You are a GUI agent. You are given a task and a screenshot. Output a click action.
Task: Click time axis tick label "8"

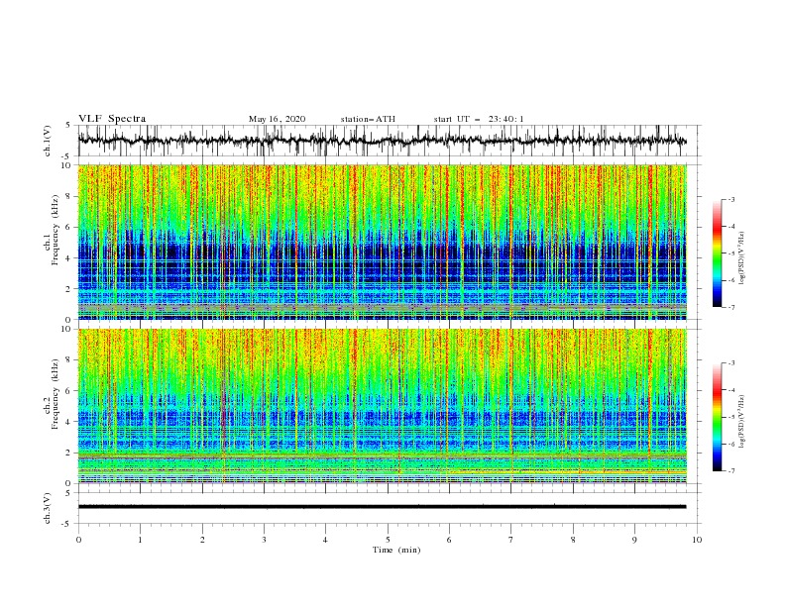click(573, 540)
